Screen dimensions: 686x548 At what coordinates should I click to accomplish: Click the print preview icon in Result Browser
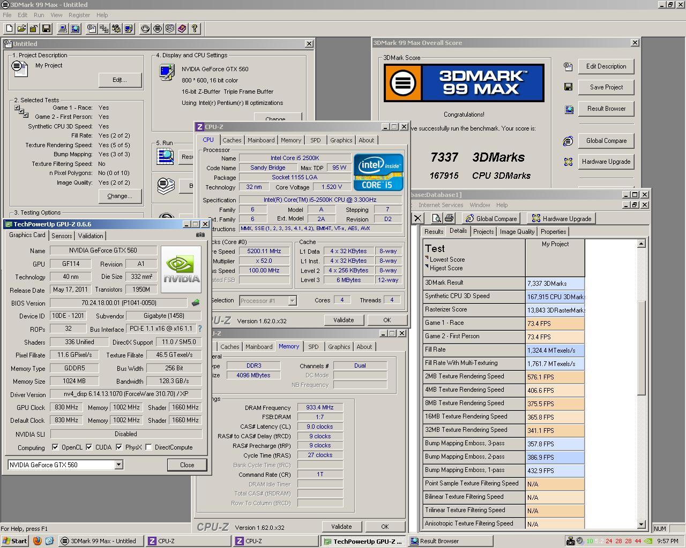[x=437, y=218]
